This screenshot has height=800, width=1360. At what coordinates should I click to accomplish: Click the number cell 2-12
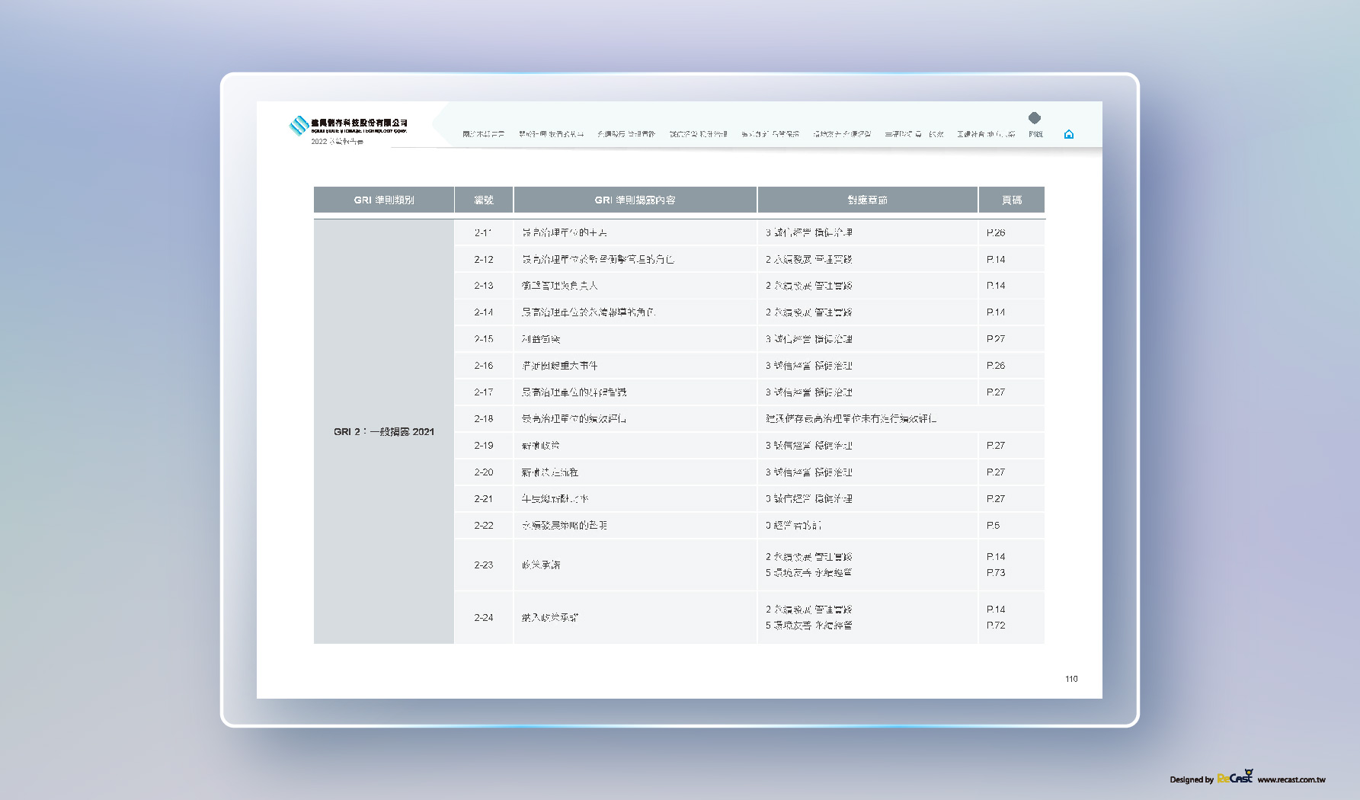484,259
